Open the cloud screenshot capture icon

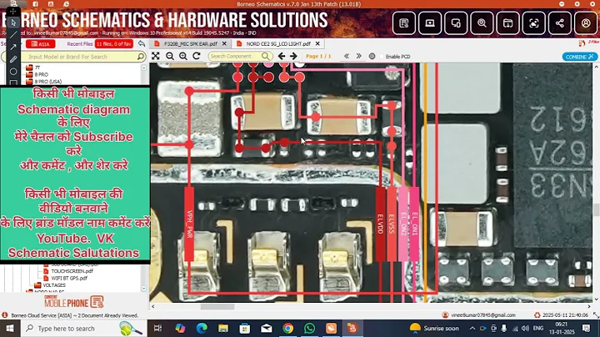[x=534, y=23]
